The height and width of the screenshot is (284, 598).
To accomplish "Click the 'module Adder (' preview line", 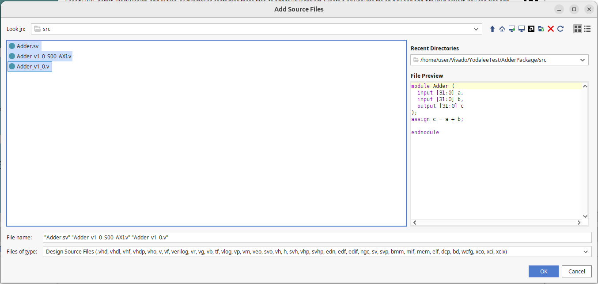I will [433, 86].
